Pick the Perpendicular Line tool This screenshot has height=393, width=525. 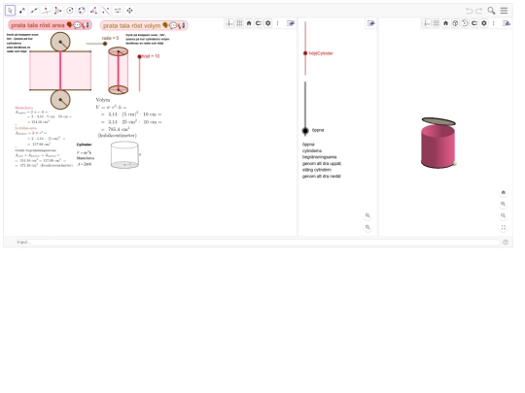click(46, 11)
